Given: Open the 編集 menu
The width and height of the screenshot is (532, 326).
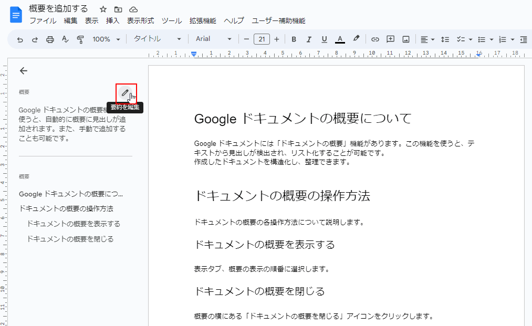Looking at the screenshot, I should [x=70, y=20].
